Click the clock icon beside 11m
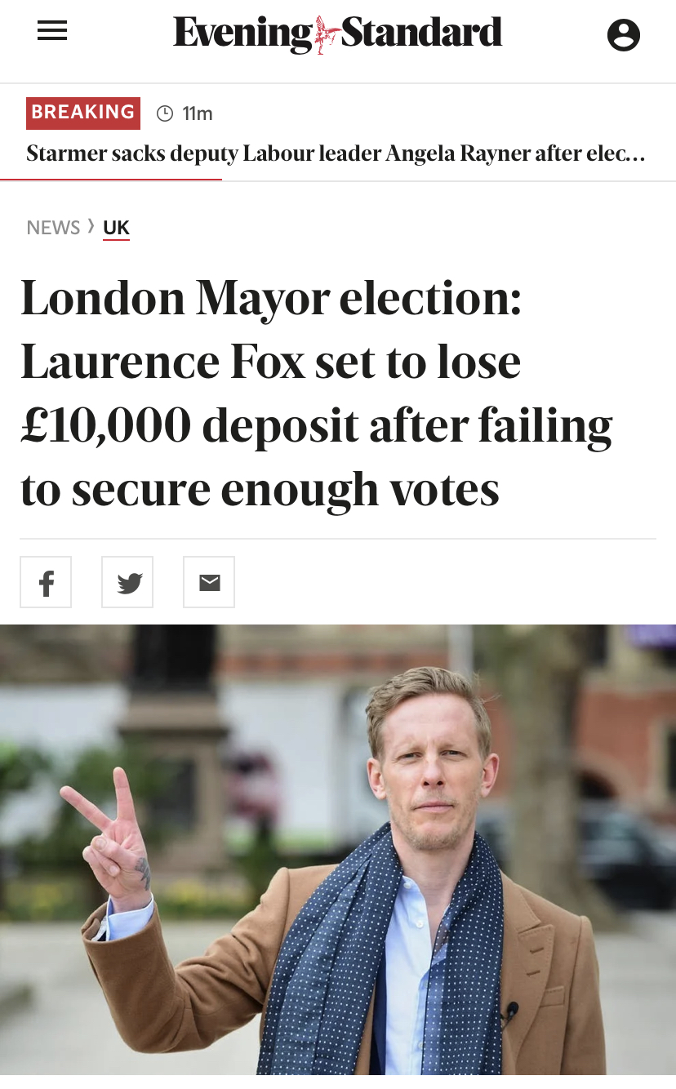 pyautogui.click(x=165, y=113)
